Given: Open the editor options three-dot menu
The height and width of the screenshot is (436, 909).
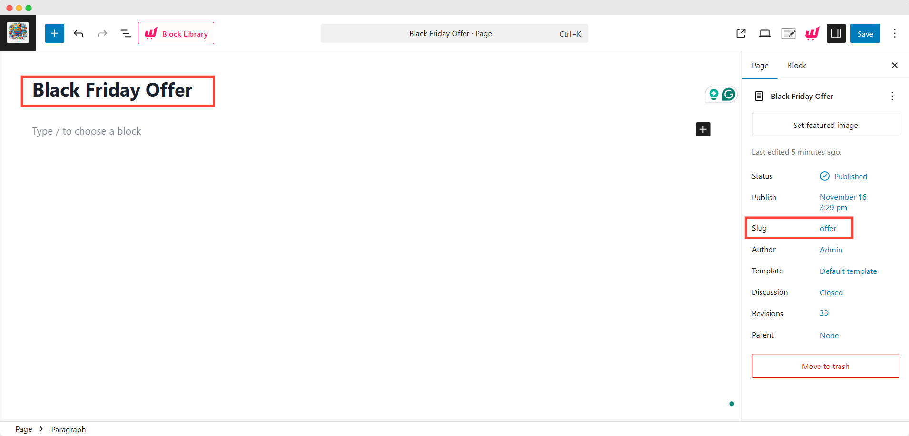Looking at the screenshot, I should click(x=894, y=33).
